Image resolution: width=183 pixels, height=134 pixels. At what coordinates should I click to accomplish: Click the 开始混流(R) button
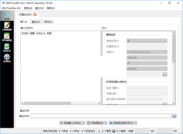point(96,123)
